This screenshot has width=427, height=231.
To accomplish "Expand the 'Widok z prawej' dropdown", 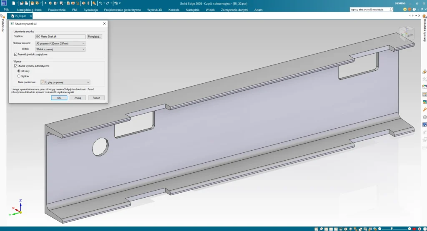I will click(60, 49).
